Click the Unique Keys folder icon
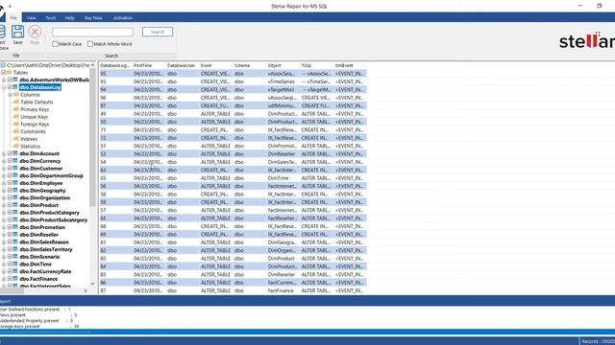 (16, 117)
